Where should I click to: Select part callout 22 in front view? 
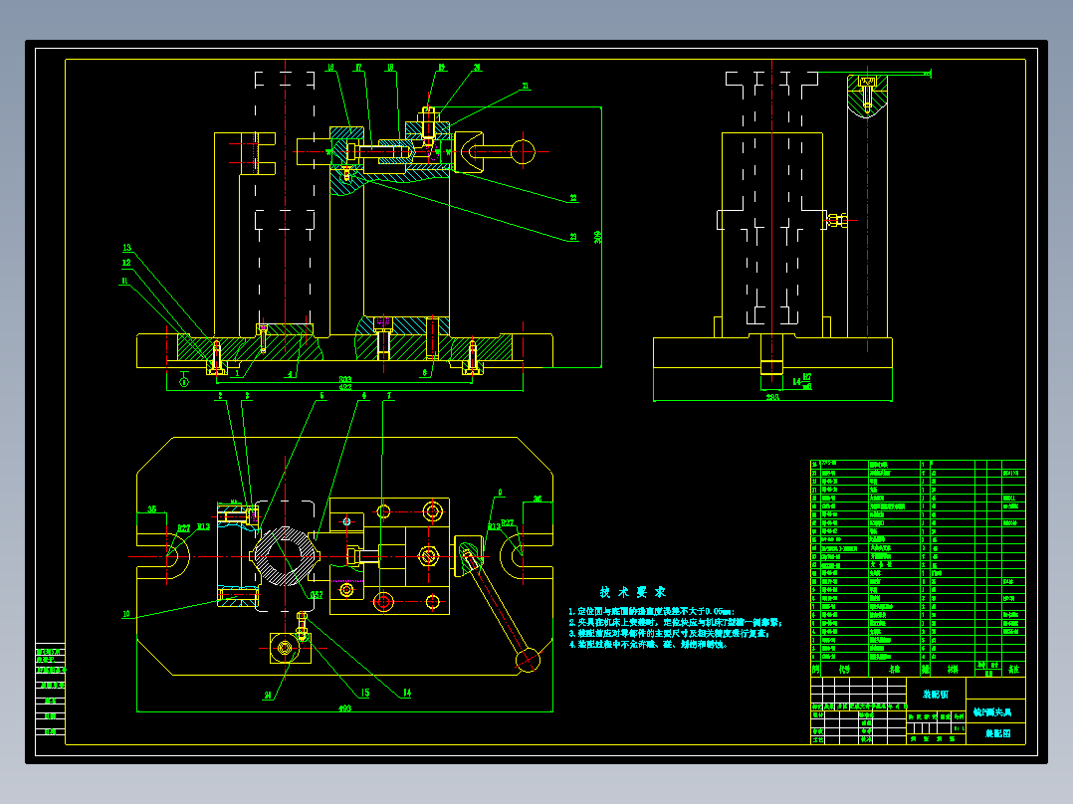[x=572, y=198]
